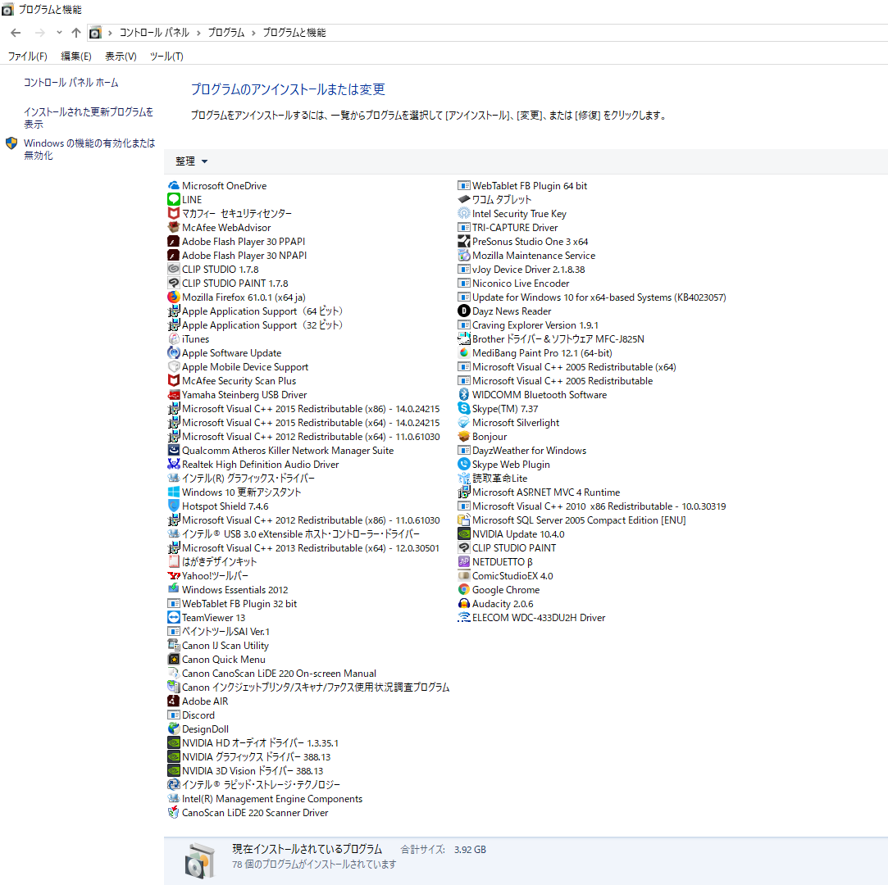
Task: Open インストールされた更新プログラムを表示 link
Action: pyautogui.click(x=89, y=118)
